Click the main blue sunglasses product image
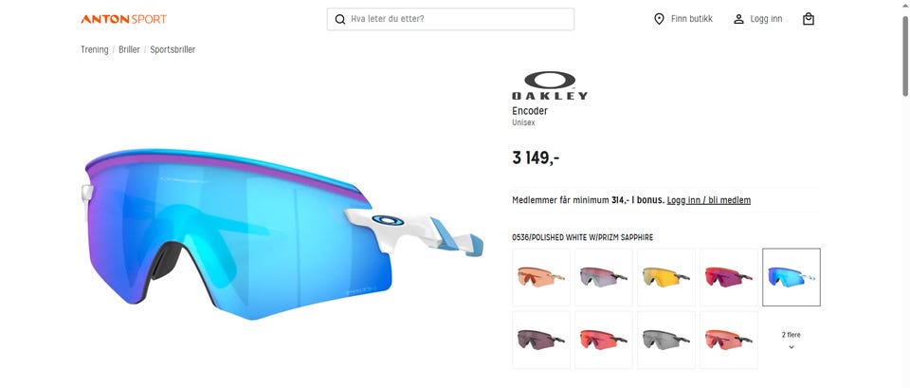 pyautogui.click(x=284, y=233)
